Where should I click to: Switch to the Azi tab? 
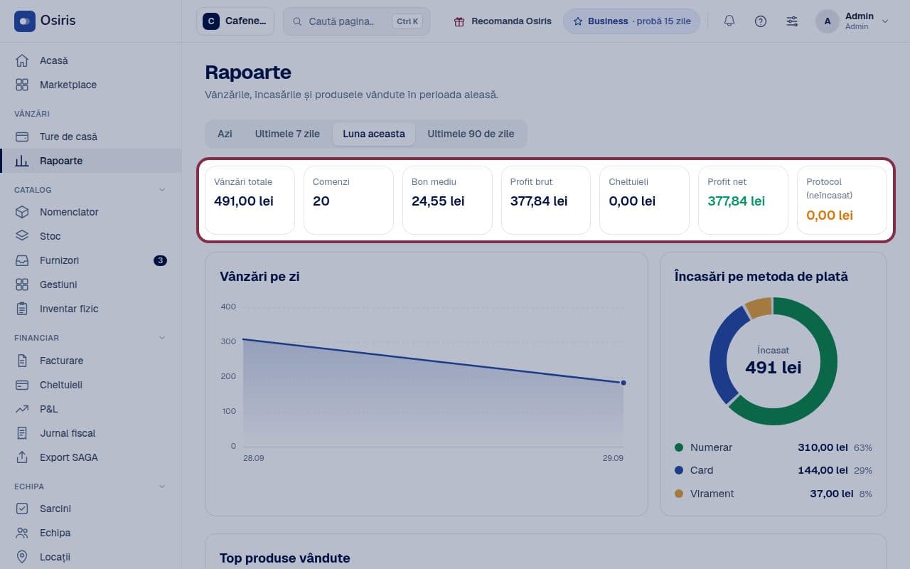point(225,134)
